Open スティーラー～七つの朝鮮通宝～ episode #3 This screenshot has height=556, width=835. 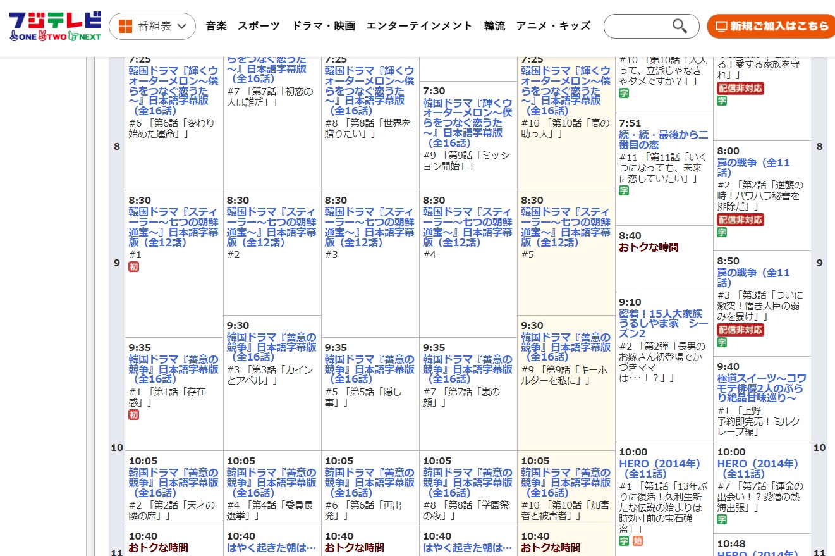(370, 227)
